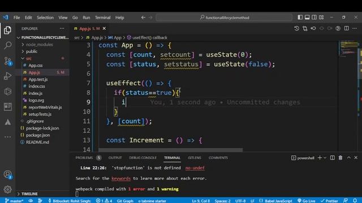
Task: Switch to the GitLens tab
Action: pos(195,158)
